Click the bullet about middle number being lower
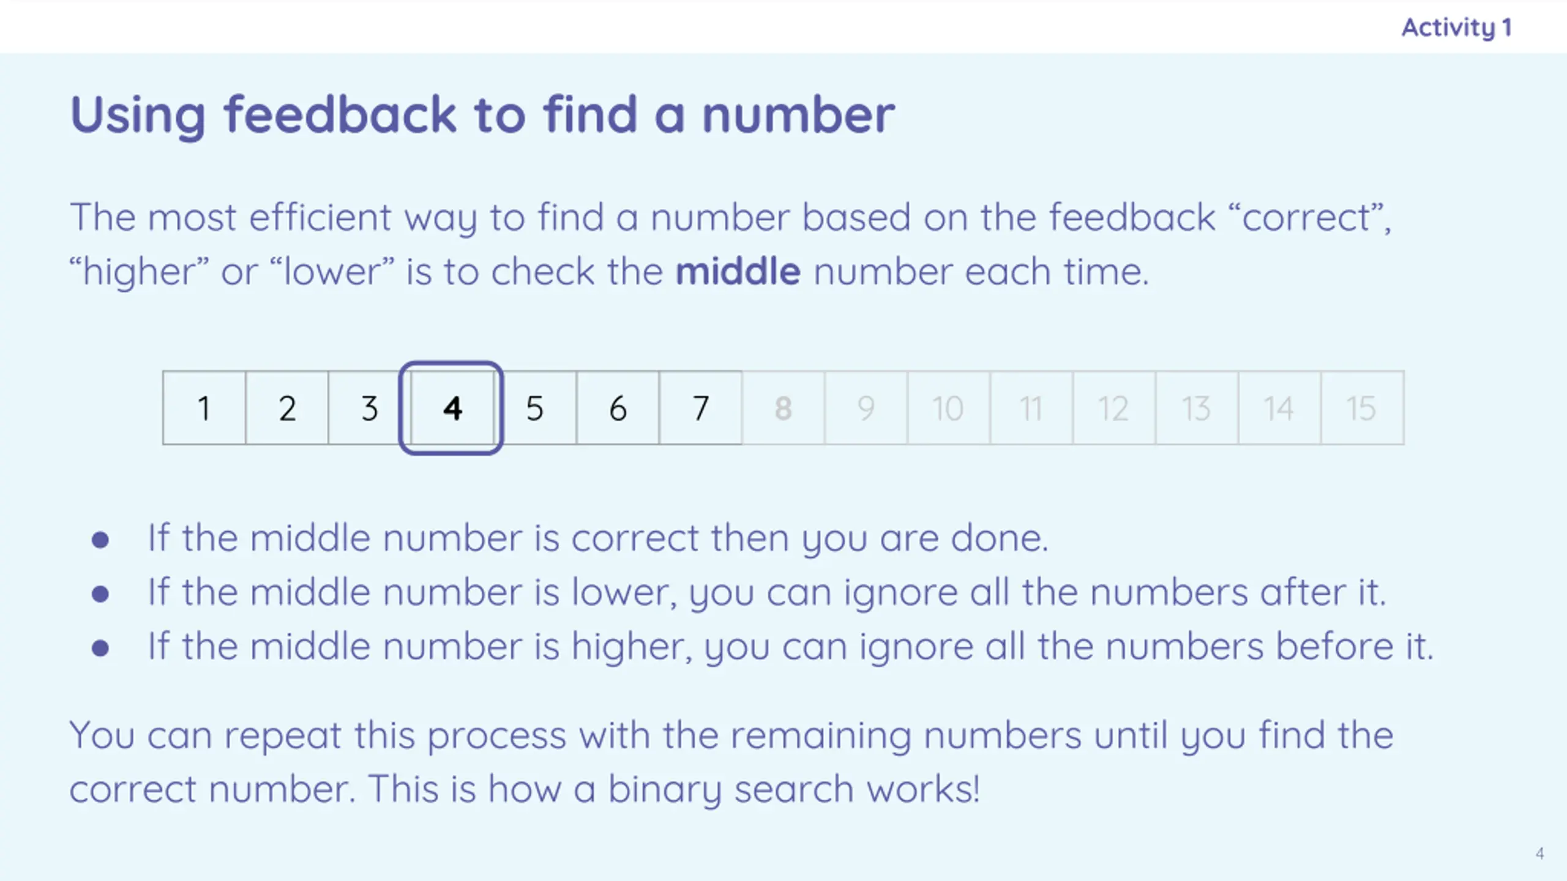Image resolution: width=1567 pixels, height=881 pixels. click(x=738, y=592)
